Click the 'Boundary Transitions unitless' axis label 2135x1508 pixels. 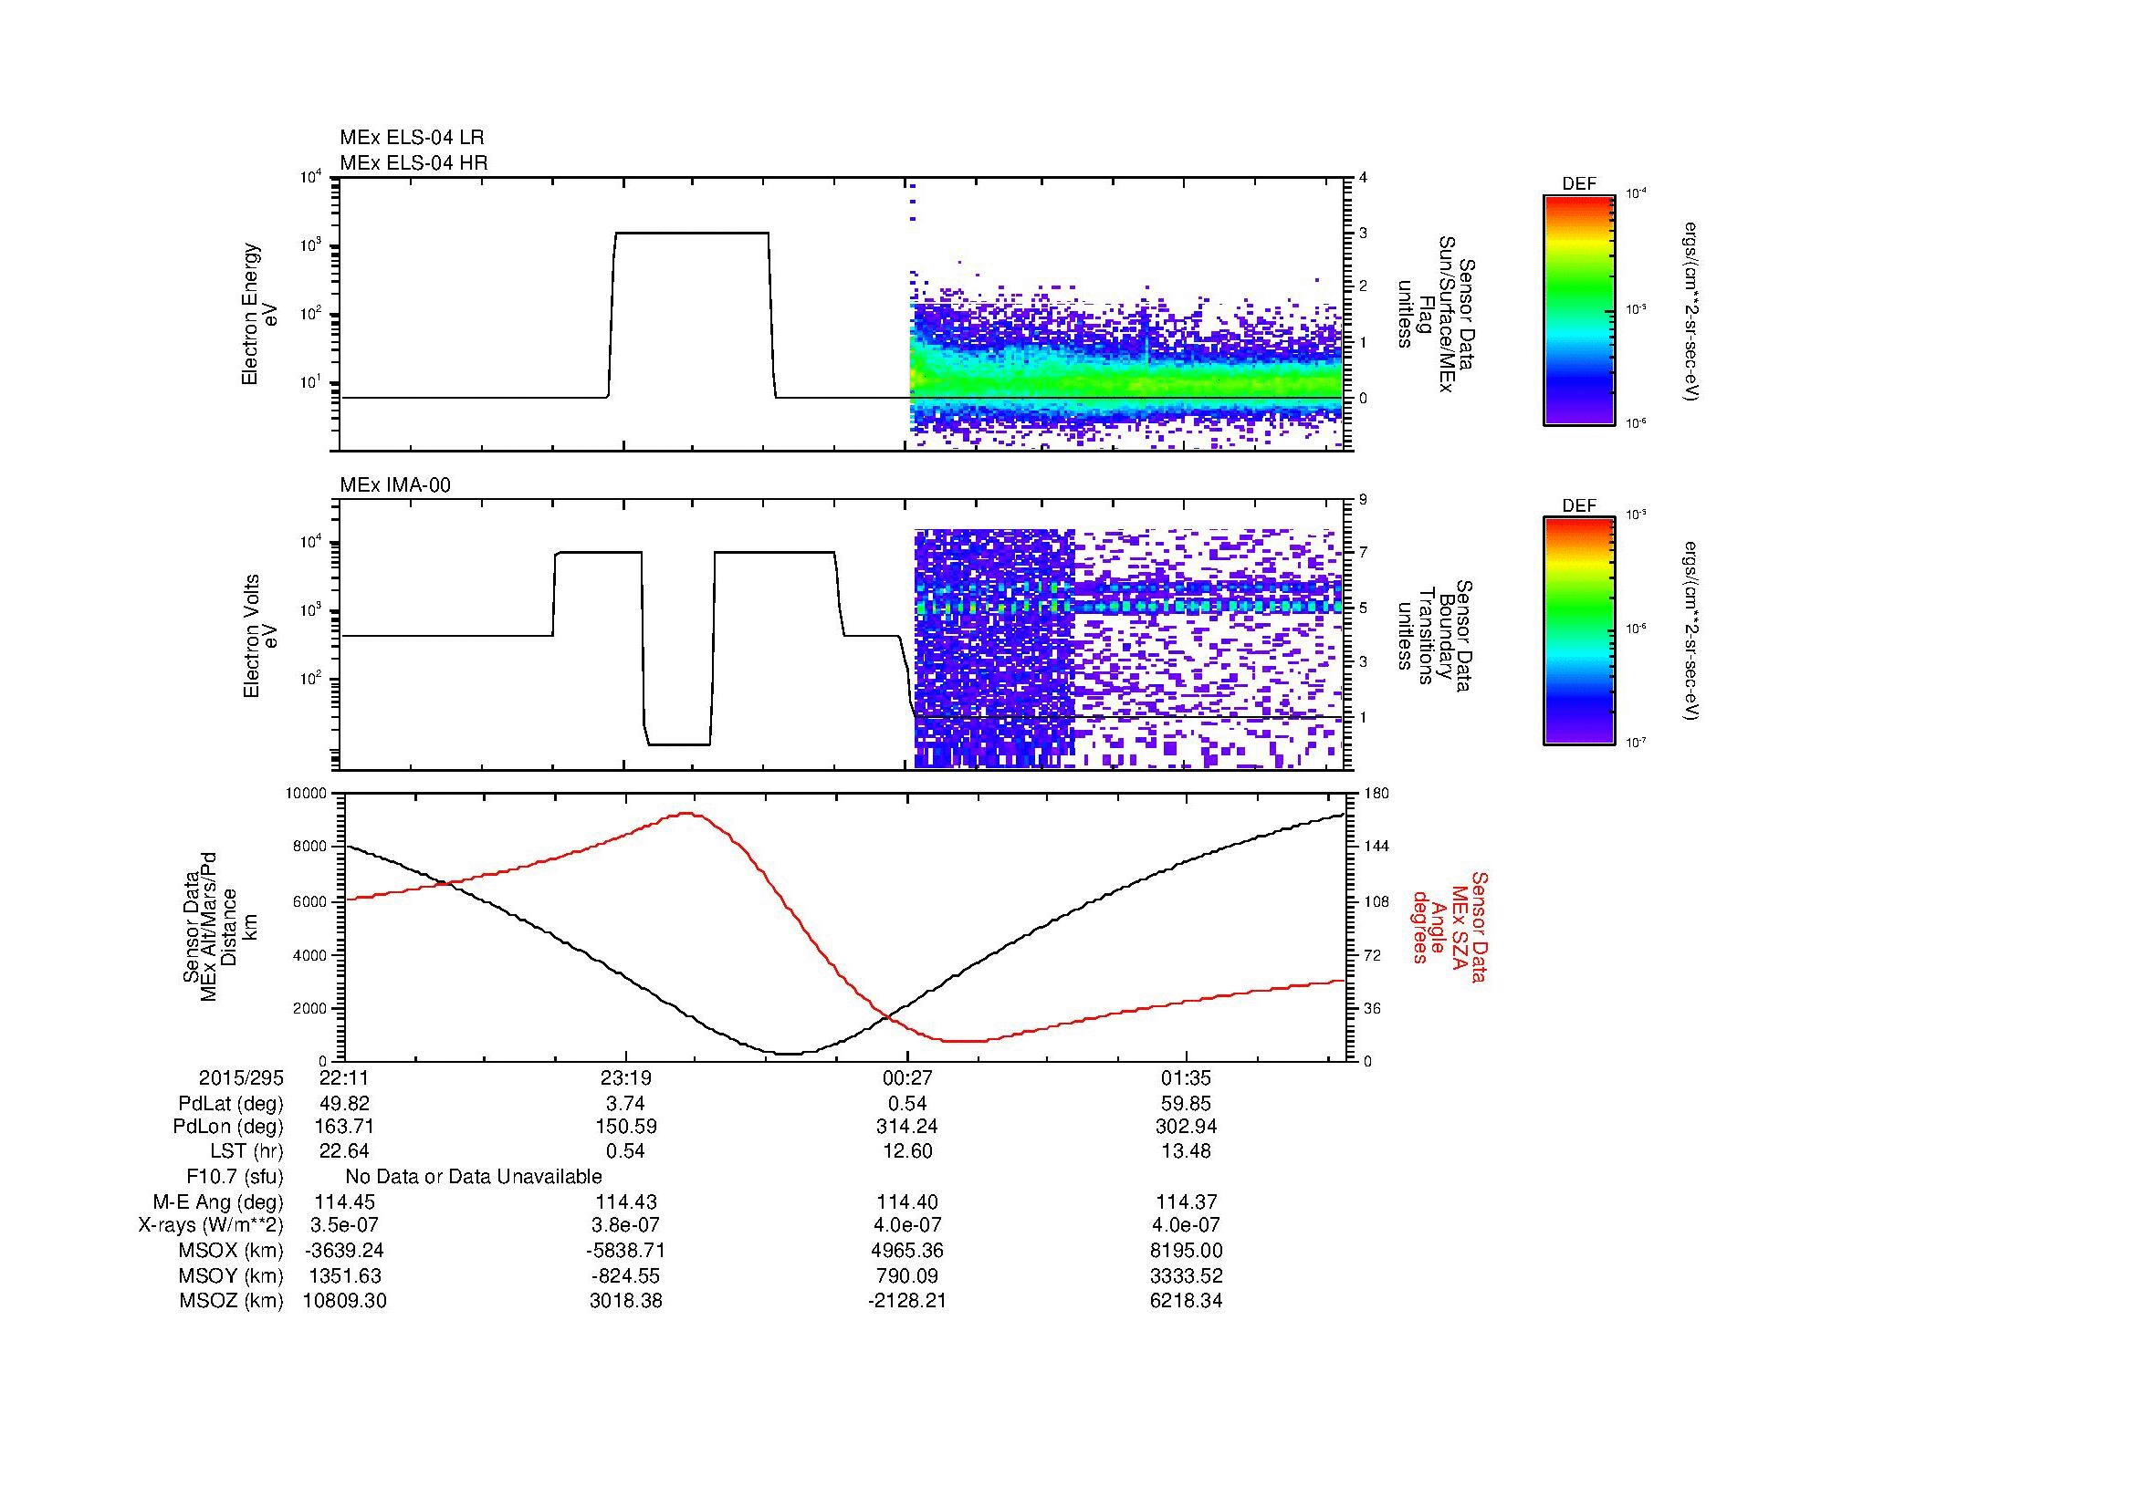[1437, 636]
